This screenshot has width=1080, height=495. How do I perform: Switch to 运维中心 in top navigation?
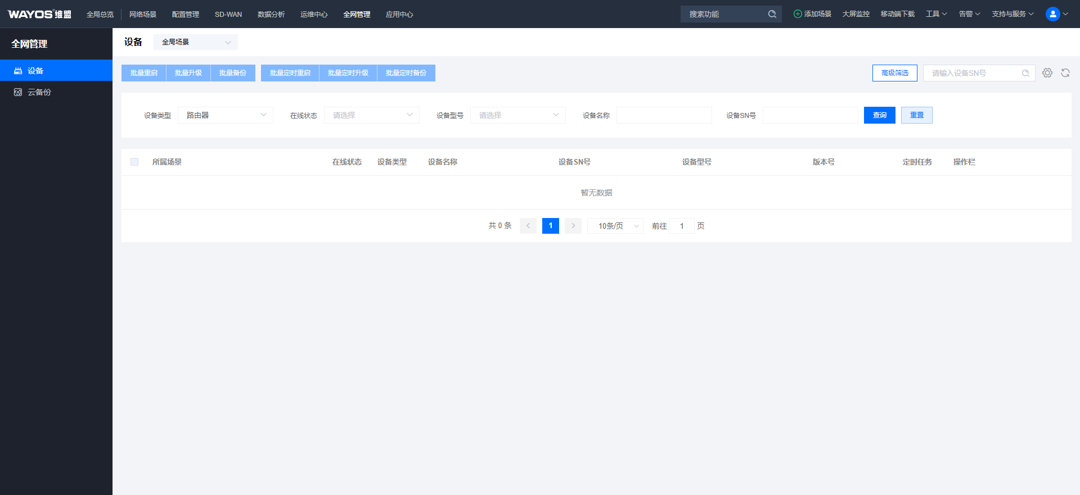pos(313,14)
